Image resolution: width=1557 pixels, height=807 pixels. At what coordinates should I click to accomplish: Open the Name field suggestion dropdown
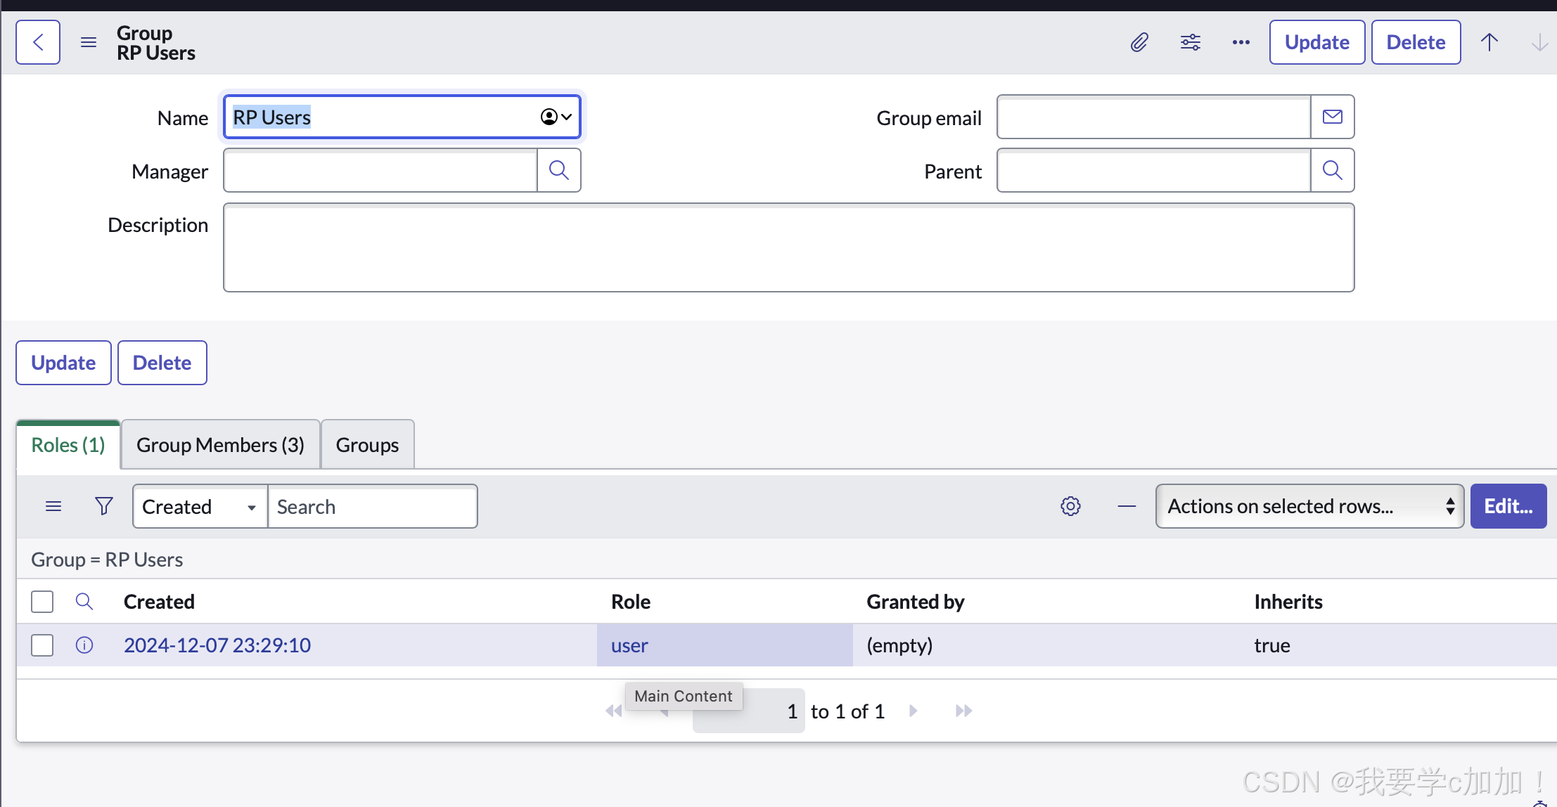(x=556, y=117)
